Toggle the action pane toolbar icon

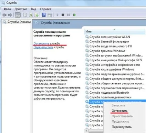(x=50, y=15)
